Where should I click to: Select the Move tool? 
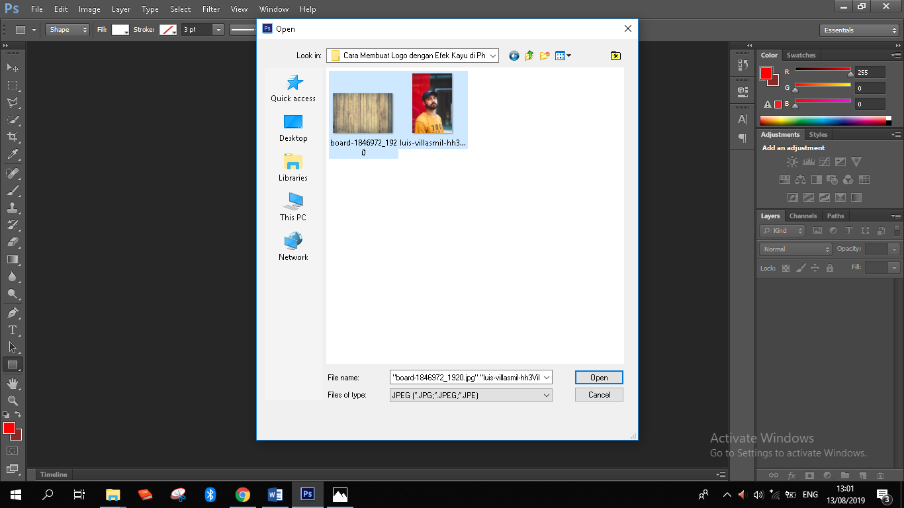pyautogui.click(x=13, y=67)
